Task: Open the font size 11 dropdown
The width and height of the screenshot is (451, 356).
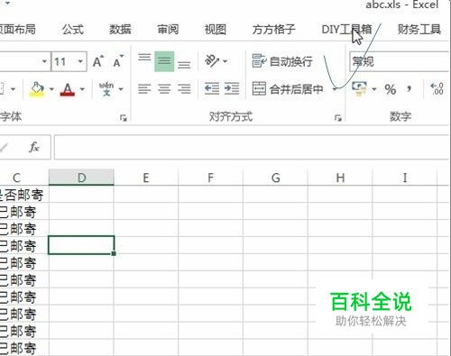Action: pyautogui.click(x=80, y=61)
